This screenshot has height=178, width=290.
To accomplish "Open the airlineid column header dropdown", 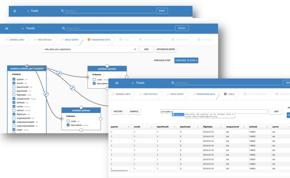I will [x=267, y=127].
